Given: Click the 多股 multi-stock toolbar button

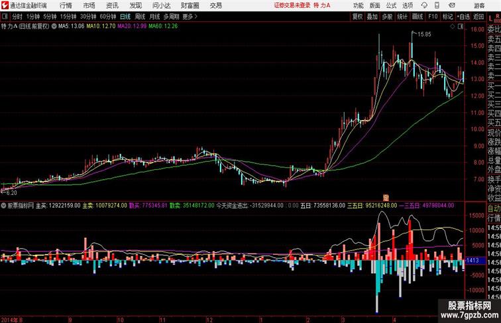Looking at the screenshot, I should [387, 17].
